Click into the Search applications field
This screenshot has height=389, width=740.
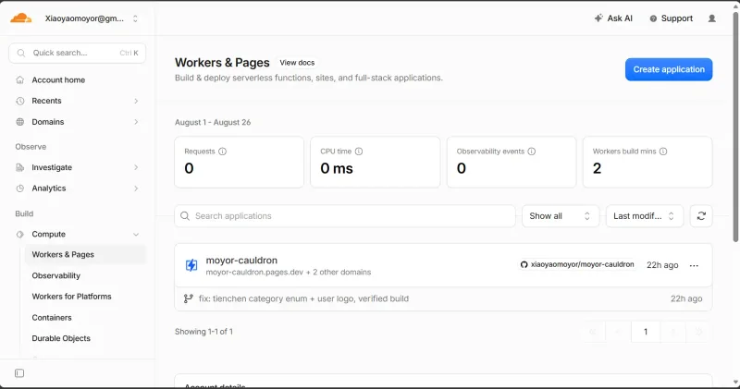coord(345,216)
